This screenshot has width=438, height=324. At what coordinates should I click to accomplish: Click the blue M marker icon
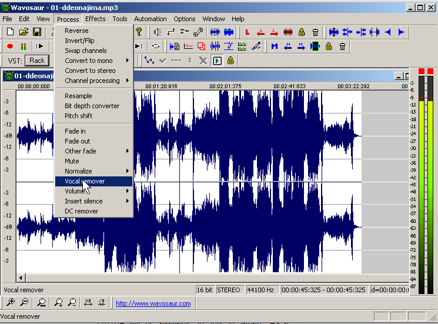[x=275, y=46]
